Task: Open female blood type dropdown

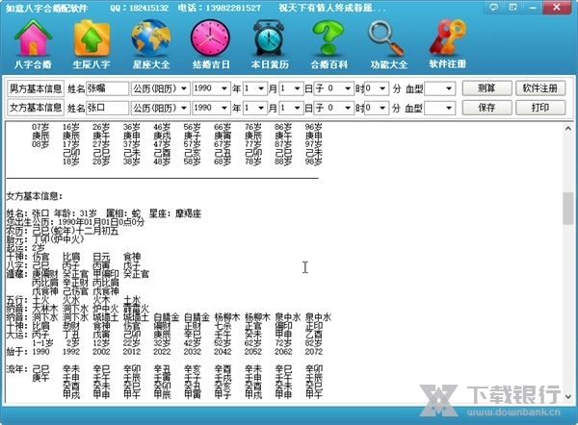Action: click(440, 108)
